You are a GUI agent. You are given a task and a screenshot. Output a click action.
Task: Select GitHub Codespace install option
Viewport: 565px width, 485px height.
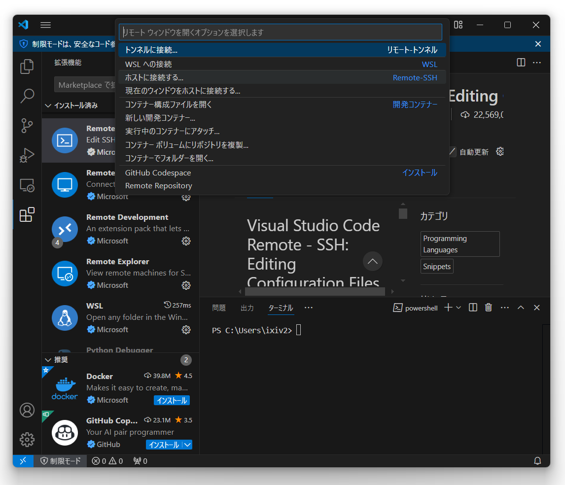tap(282, 173)
